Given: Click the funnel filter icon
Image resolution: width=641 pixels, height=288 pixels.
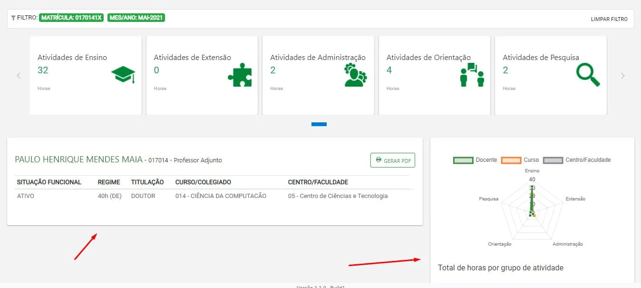Looking at the screenshot, I should click(x=13, y=18).
